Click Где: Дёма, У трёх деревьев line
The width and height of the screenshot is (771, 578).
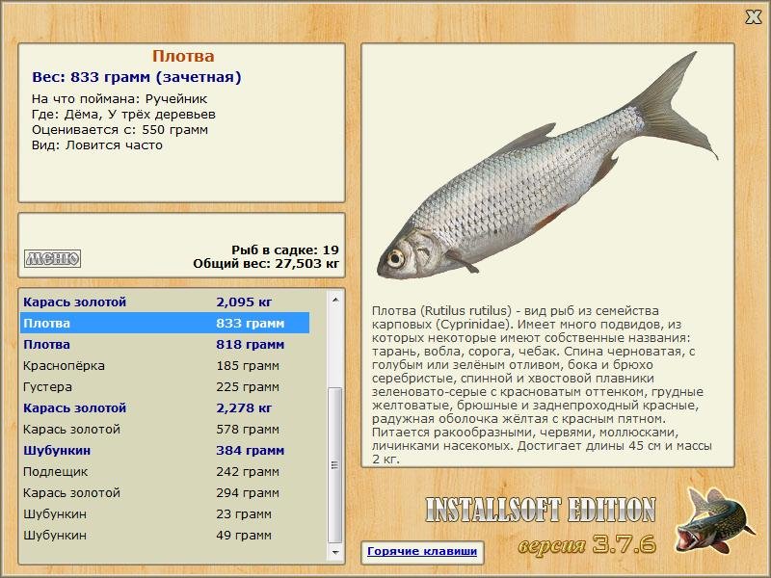[x=123, y=115]
